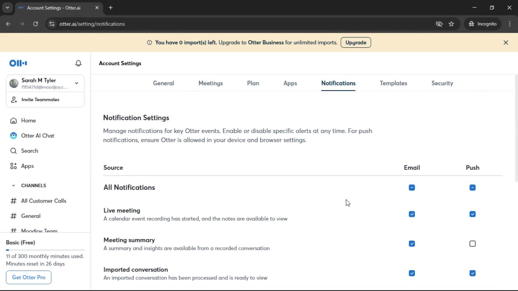The width and height of the screenshot is (518, 291).
Task: Click the Invite Teammates person icon
Action: click(x=14, y=100)
